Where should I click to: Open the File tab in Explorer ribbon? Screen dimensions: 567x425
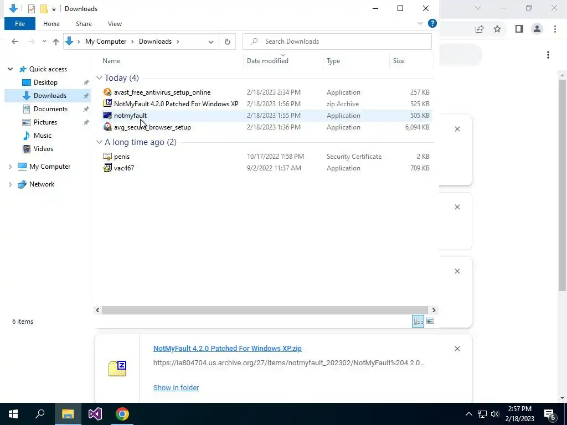coord(20,24)
